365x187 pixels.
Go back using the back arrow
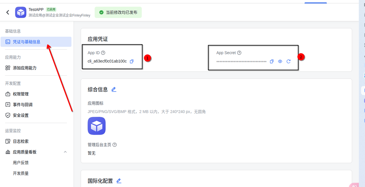[x=7, y=12]
